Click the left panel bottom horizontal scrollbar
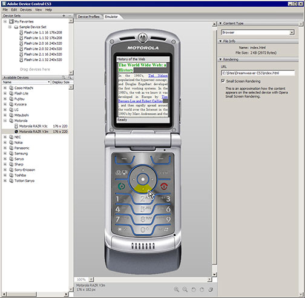The height and width of the screenshot is (298, 305). [x=21, y=294]
